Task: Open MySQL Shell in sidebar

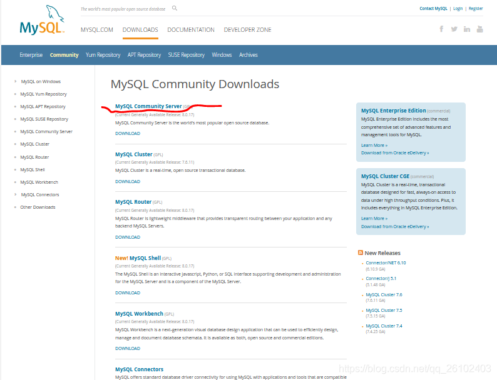Action: pos(33,169)
